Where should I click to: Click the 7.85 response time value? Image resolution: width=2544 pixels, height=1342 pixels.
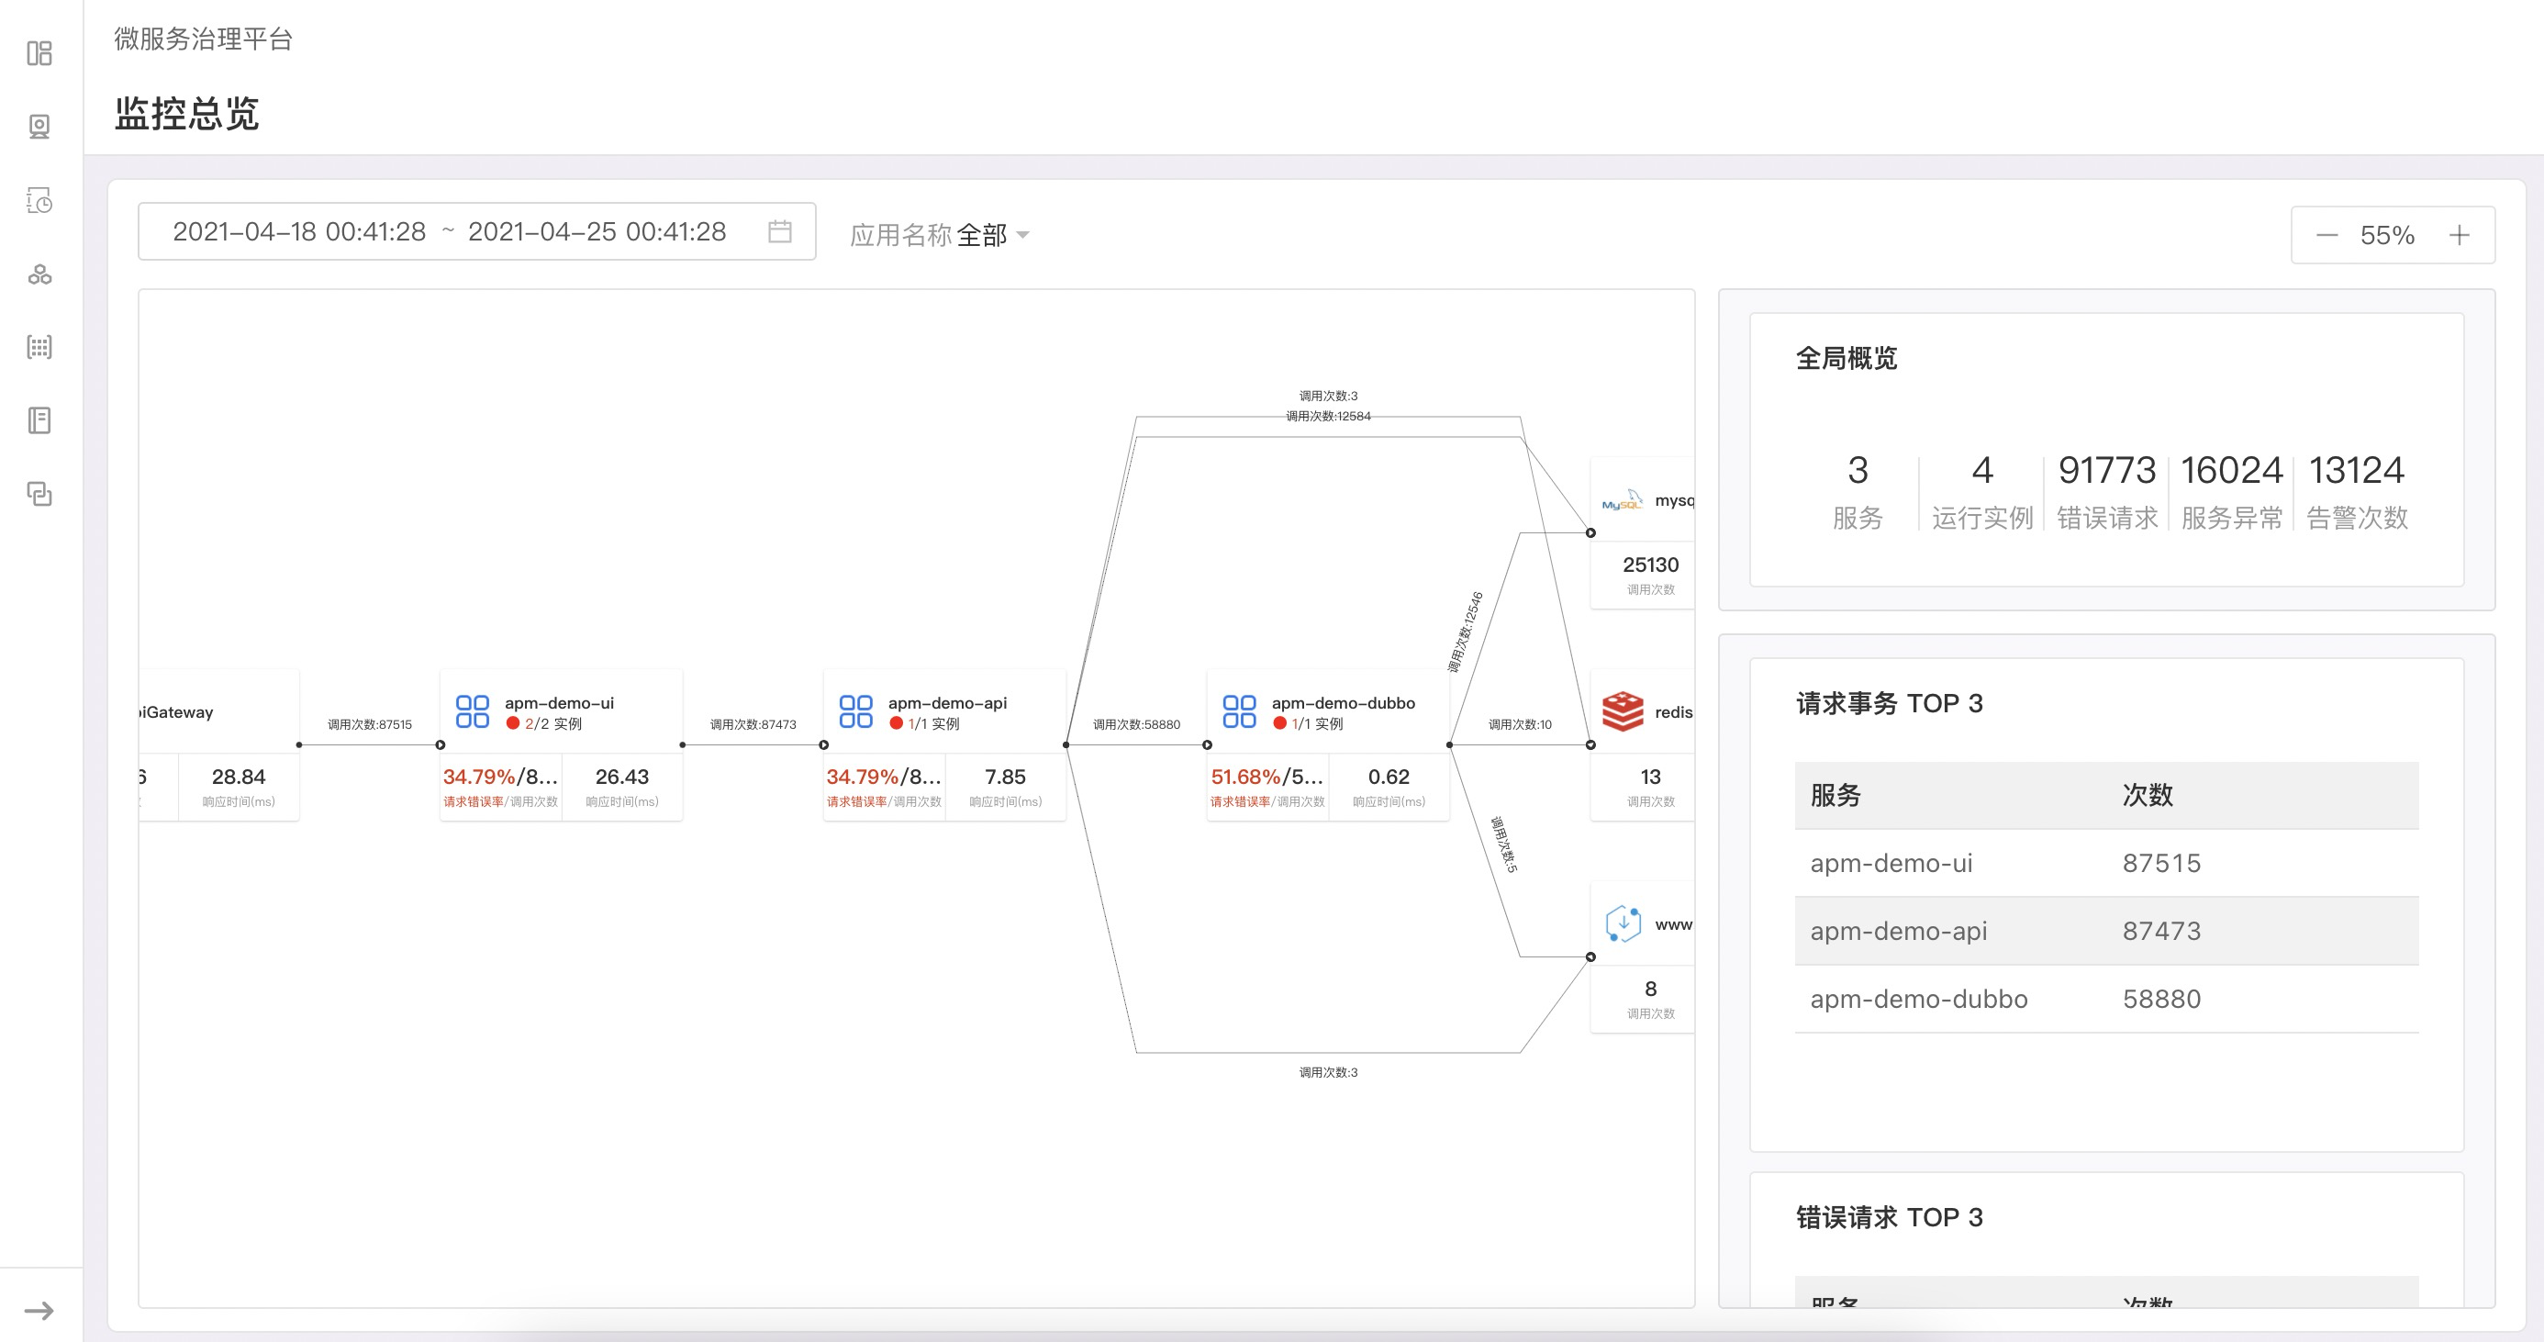coord(1005,777)
